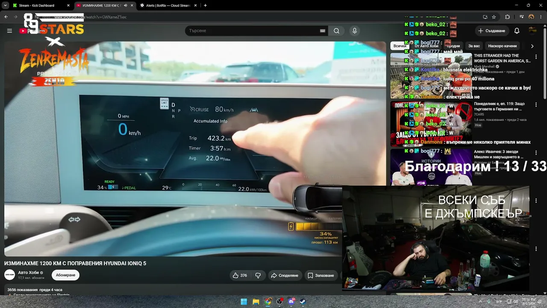This screenshot has width=547, height=308.
Task: Open the taskbar clock and calendar
Action: point(528,302)
